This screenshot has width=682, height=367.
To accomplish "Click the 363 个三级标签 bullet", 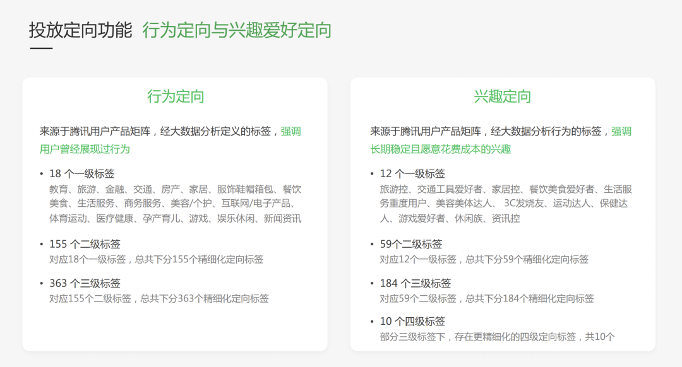I will tap(85, 283).
